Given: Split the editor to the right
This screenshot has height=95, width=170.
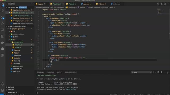Looking at the screenshot, I should coord(165,4).
